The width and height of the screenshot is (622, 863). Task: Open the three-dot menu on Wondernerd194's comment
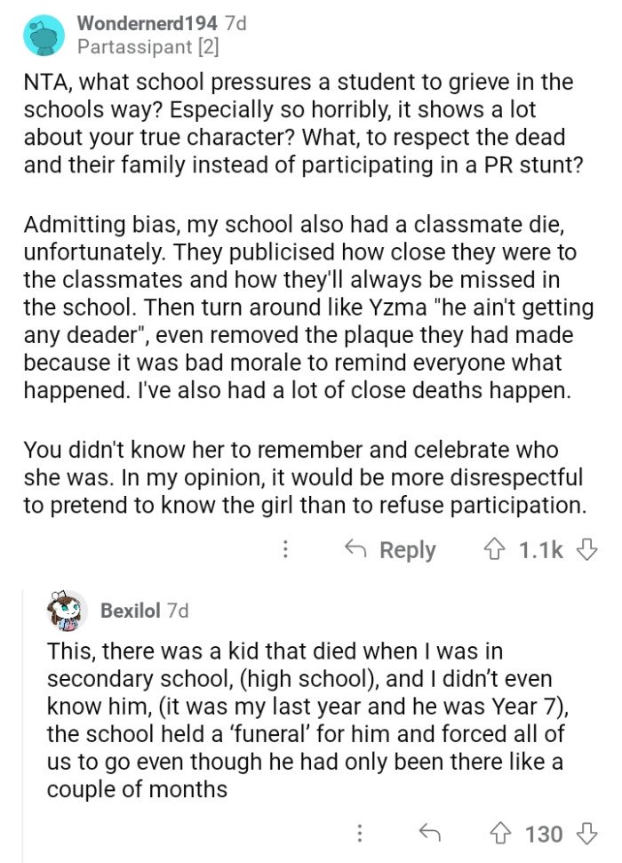285,549
